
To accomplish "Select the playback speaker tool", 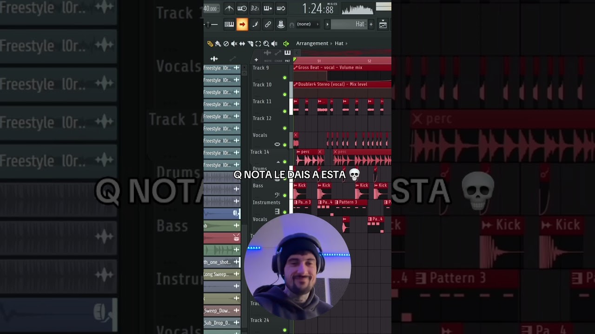I will click(274, 44).
